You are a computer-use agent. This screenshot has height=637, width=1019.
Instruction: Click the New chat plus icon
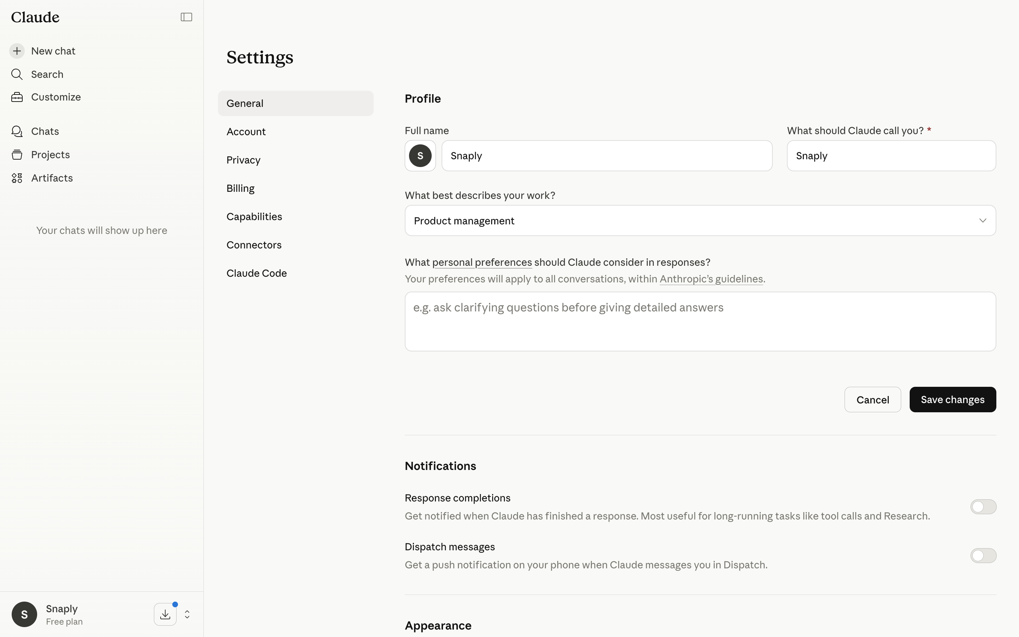17,51
